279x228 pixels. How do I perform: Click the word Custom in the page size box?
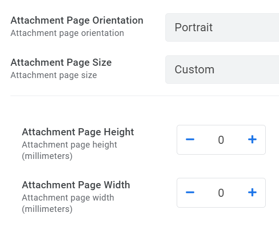(195, 70)
